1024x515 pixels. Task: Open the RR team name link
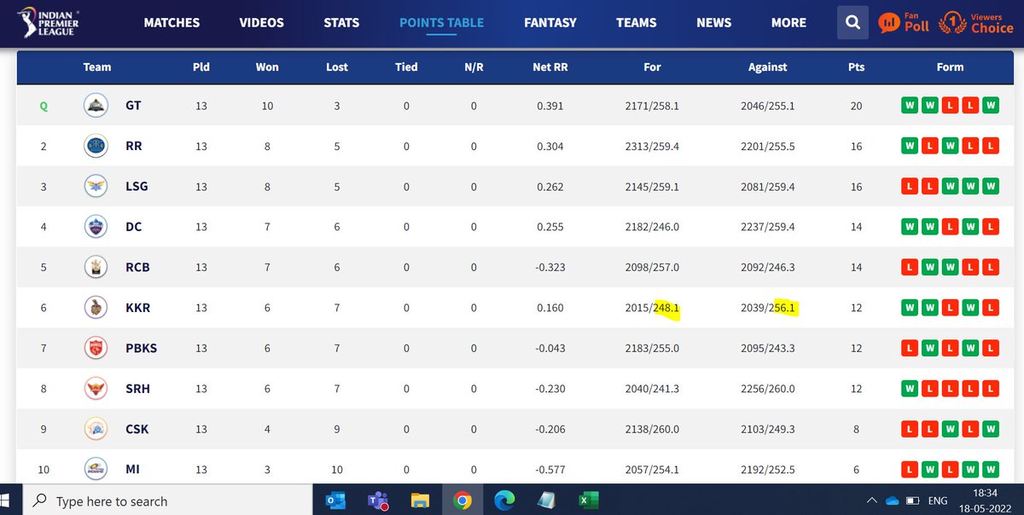pyautogui.click(x=133, y=146)
